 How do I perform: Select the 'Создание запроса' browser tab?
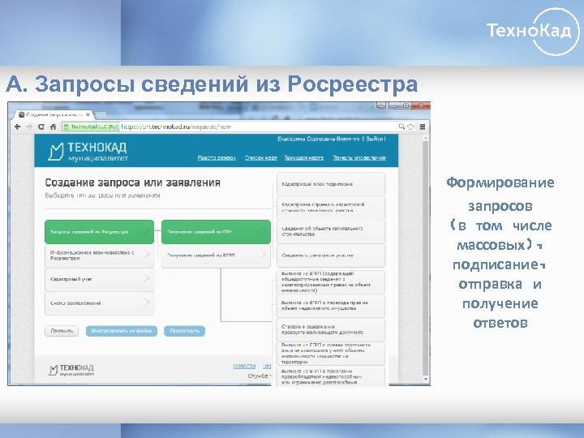point(54,114)
